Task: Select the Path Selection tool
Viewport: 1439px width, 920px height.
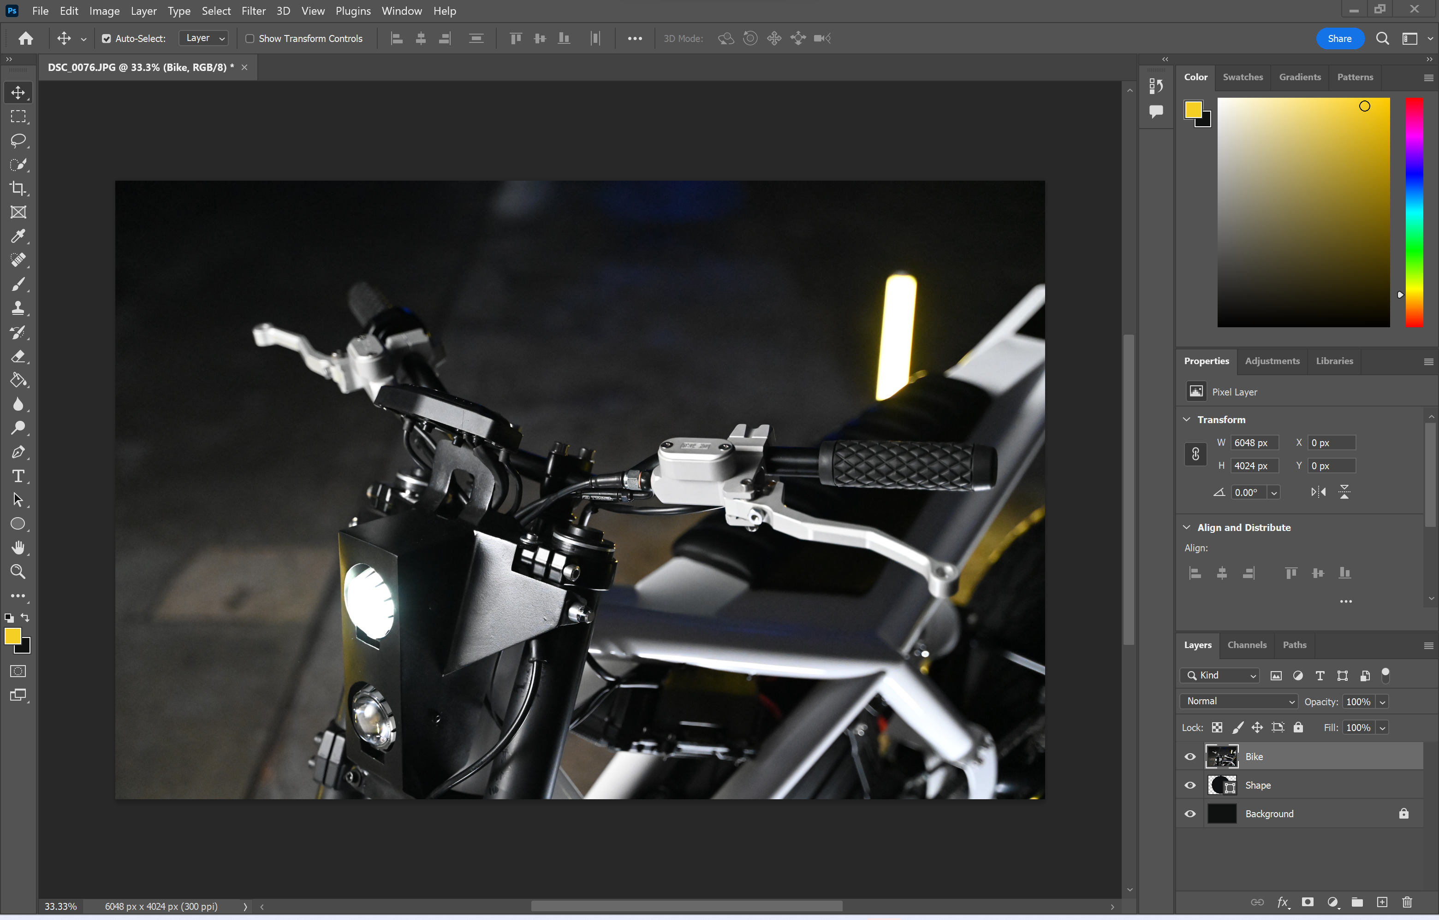Action: point(18,500)
